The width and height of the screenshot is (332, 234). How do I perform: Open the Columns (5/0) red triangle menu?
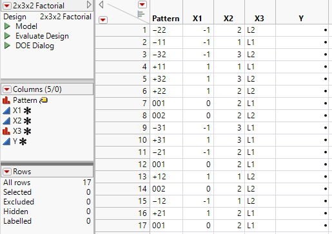[x=6, y=89]
